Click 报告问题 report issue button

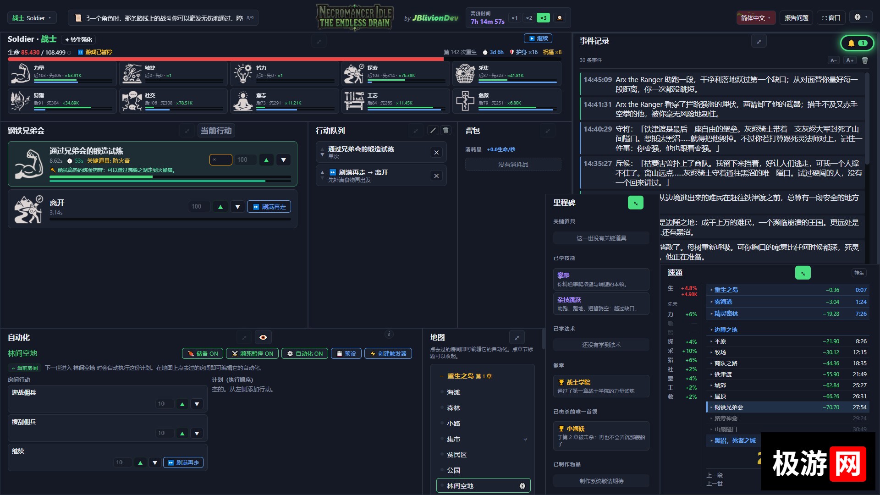tap(797, 18)
